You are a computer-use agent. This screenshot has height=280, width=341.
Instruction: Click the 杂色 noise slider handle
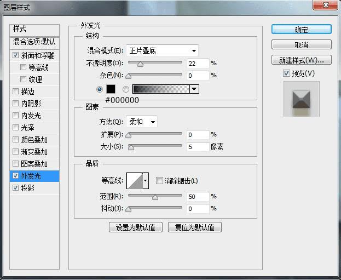point(129,76)
